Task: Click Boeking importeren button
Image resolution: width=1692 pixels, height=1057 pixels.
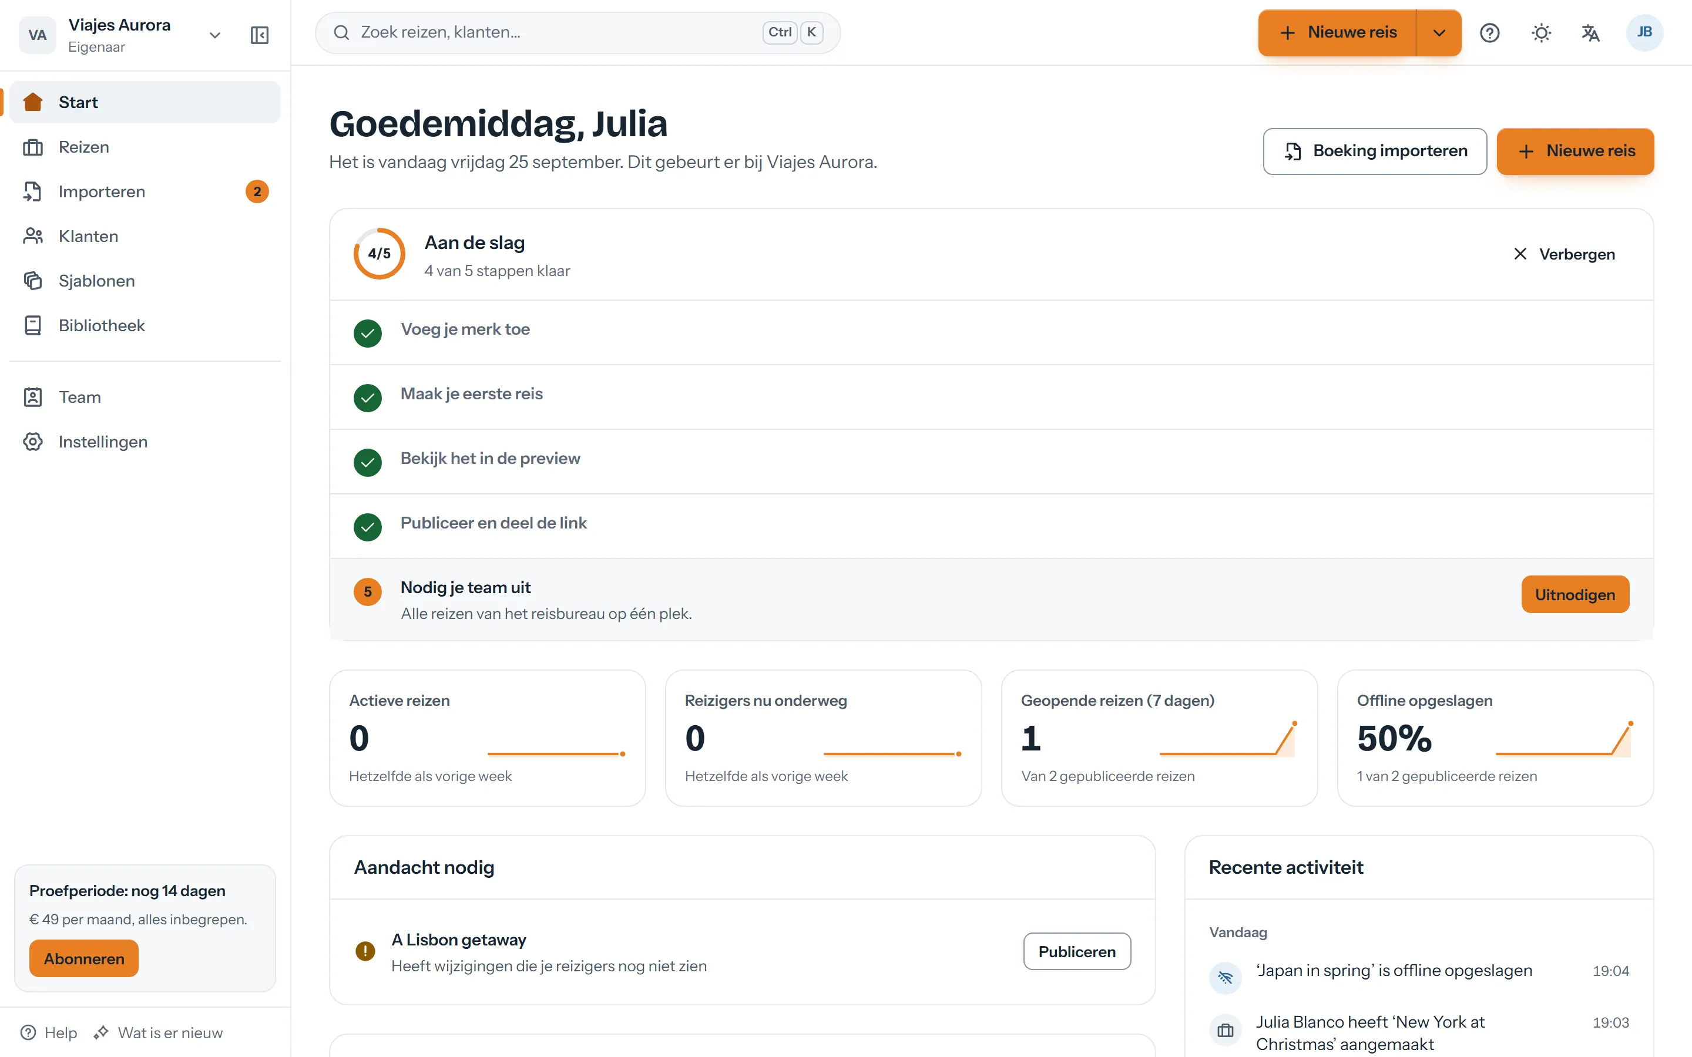Action: pos(1375,151)
